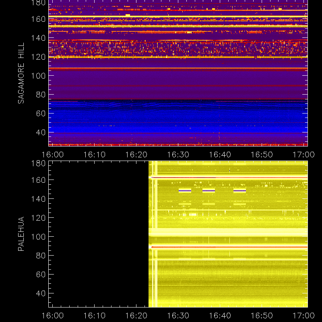
Task: Click frequency label 40 on Sagamore Hill axis
Action: (x=41, y=132)
